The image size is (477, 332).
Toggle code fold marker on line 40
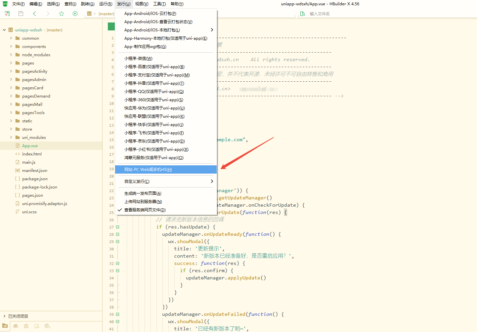tap(117, 321)
